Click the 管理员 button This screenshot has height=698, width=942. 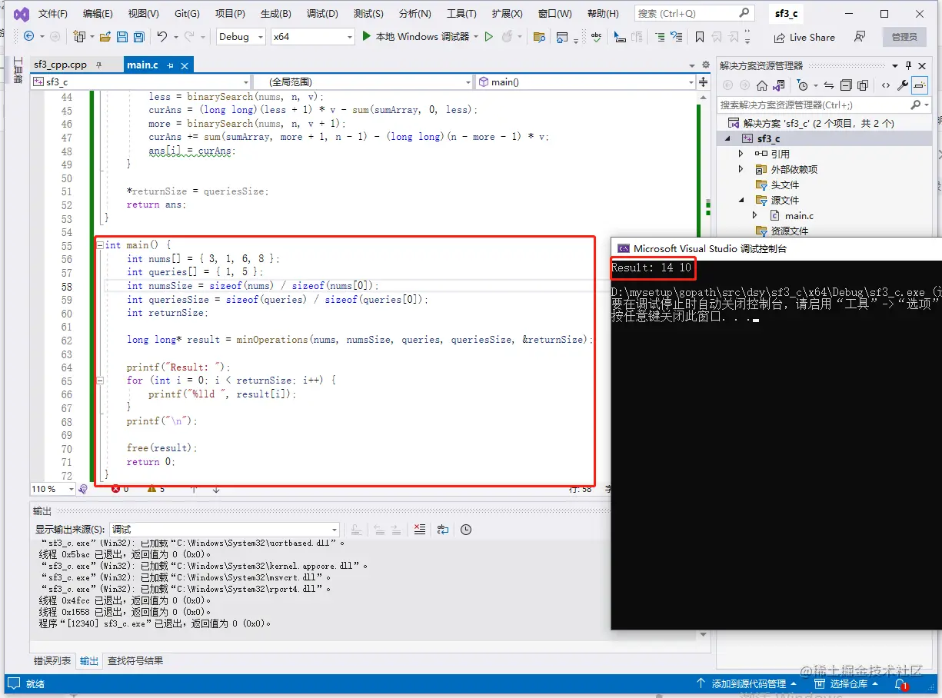pyautogui.click(x=904, y=37)
